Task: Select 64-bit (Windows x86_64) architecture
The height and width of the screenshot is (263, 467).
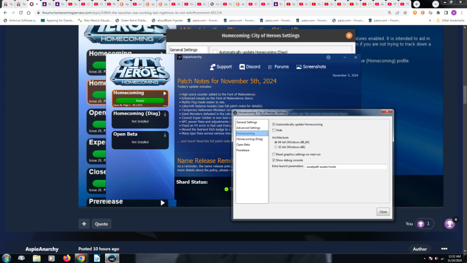Action: pyautogui.click(x=276, y=142)
